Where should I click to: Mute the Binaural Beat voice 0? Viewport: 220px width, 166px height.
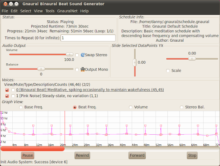pos(13,90)
